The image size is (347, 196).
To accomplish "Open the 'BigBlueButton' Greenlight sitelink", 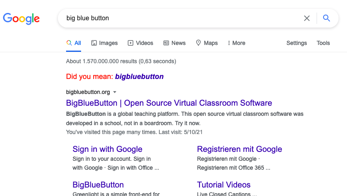I will pos(98,185).
